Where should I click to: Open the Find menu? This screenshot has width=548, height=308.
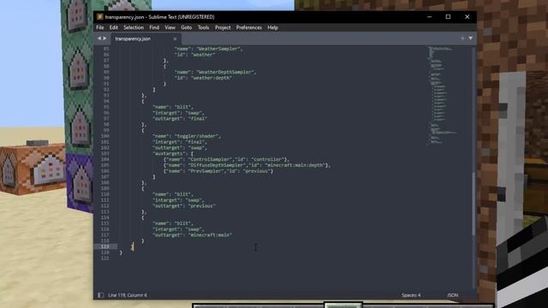click(x=154, y=27)
